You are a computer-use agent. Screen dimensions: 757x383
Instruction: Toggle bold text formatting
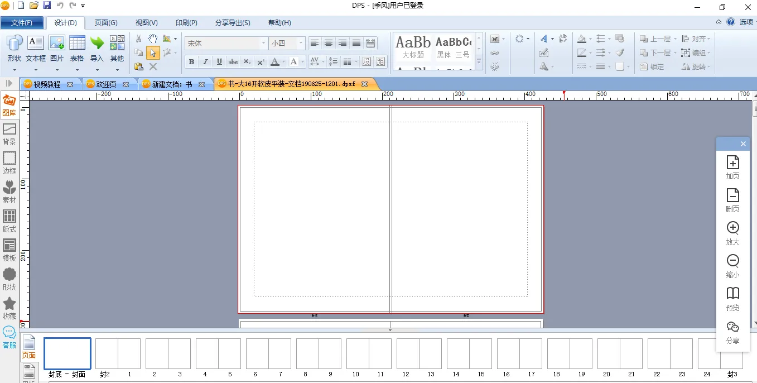[191, 61]
